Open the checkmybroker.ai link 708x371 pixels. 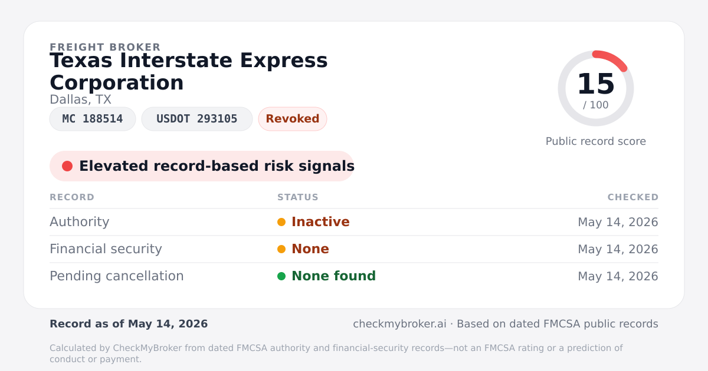398,324
